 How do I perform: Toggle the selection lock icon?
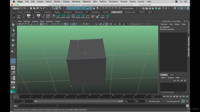(94, 8)
